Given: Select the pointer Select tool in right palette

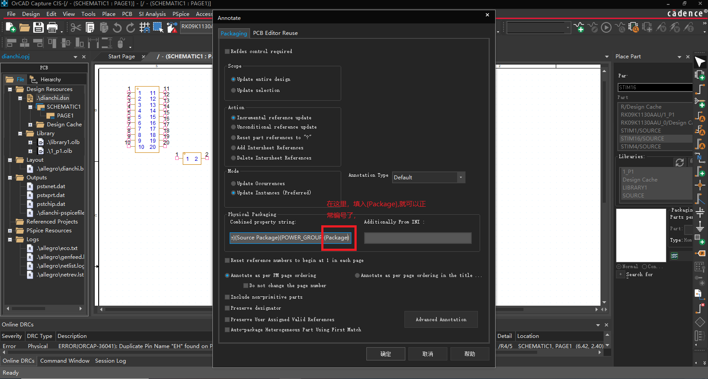Looking at the screenshot, I should click(x=700, y=61).
